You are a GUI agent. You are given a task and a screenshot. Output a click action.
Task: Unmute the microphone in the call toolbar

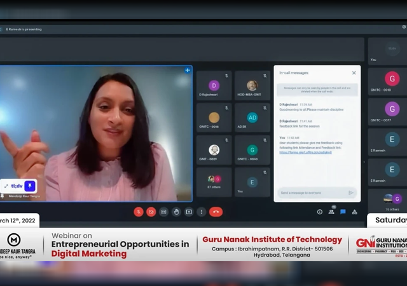pos(139,212)
